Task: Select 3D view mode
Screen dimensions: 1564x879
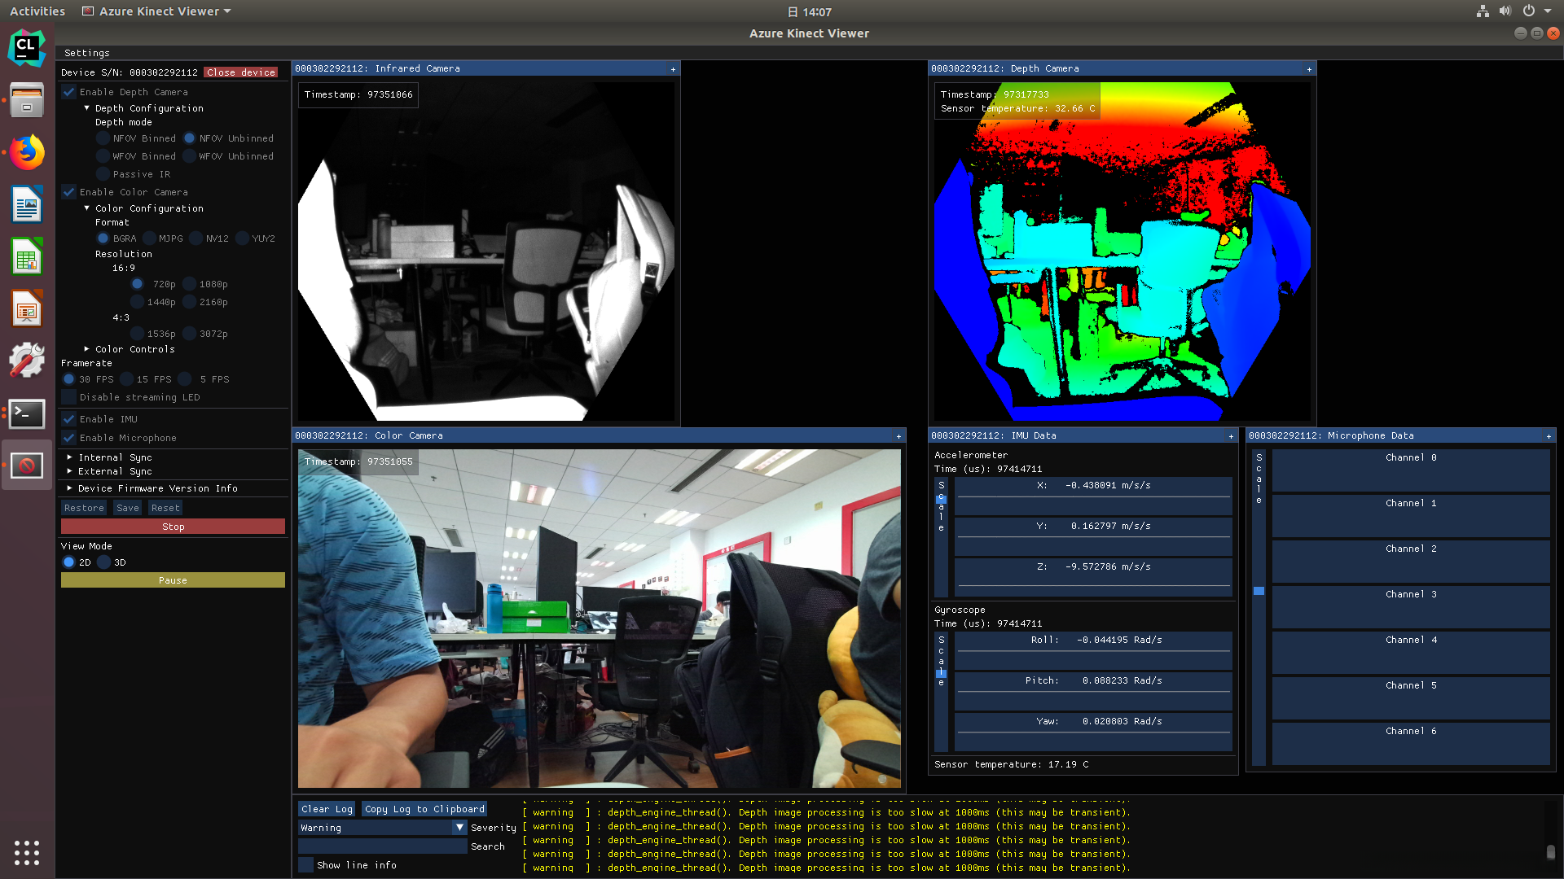Action: point(104,562)
